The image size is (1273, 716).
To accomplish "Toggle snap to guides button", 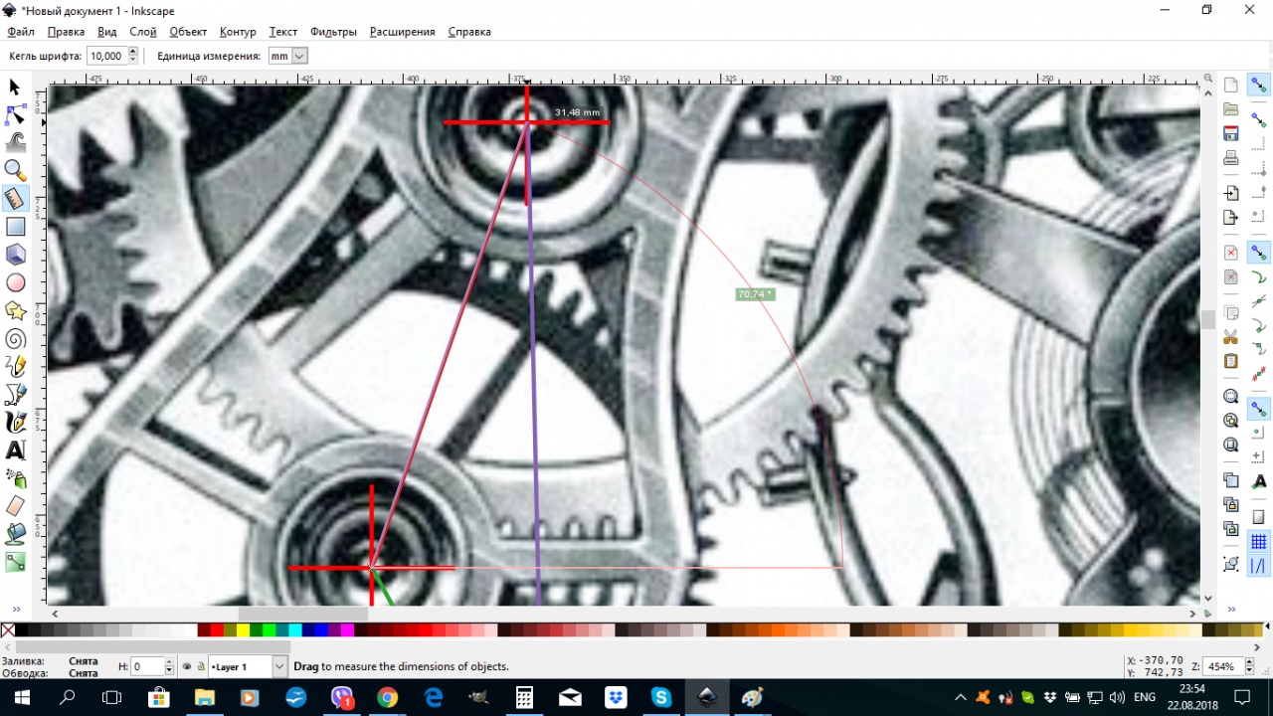I will 1259,566.
